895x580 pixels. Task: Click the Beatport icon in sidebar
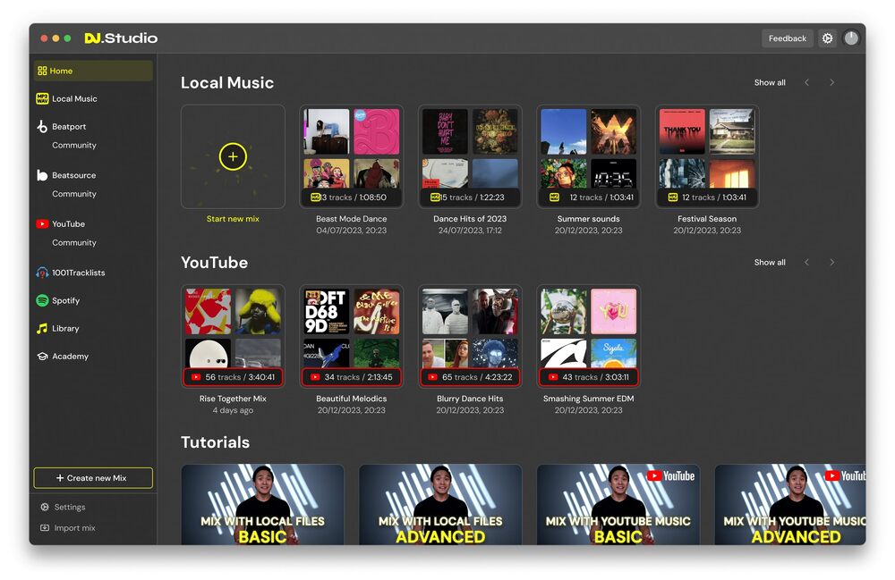[x=42, y=127]
